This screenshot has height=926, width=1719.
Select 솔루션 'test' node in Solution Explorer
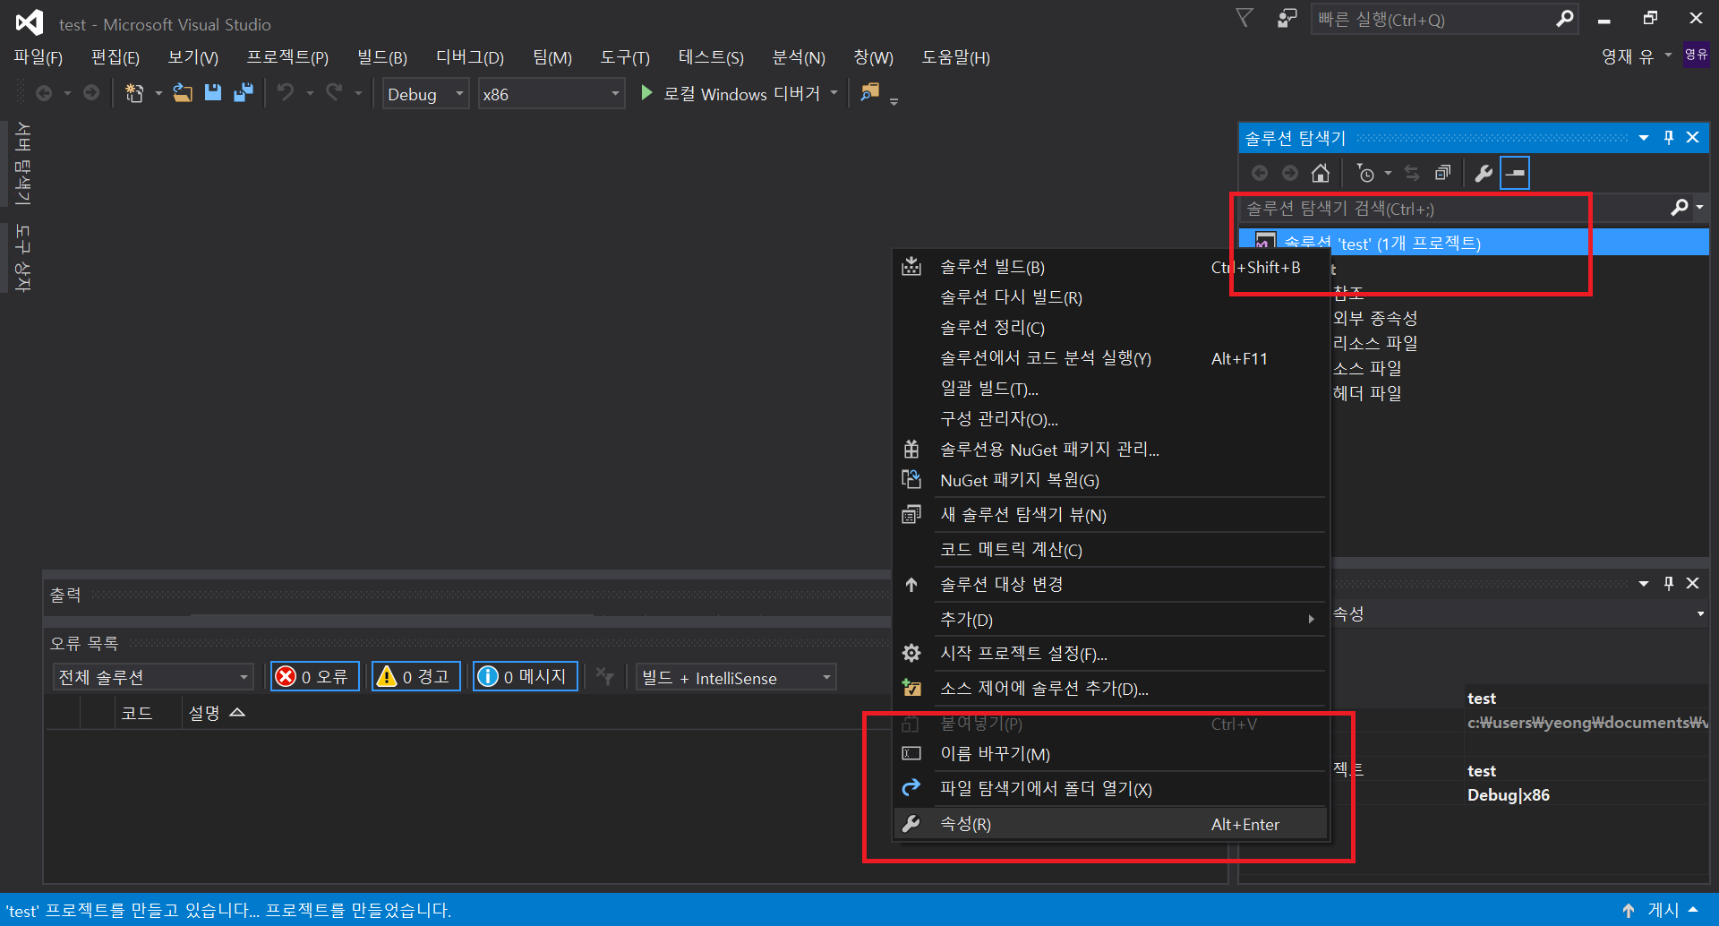click(x=1475, y=243)
